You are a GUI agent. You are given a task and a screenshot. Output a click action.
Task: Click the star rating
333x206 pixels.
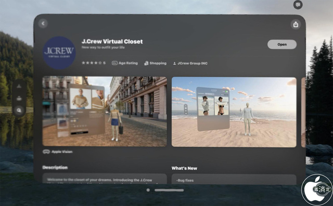coord(94,63)
